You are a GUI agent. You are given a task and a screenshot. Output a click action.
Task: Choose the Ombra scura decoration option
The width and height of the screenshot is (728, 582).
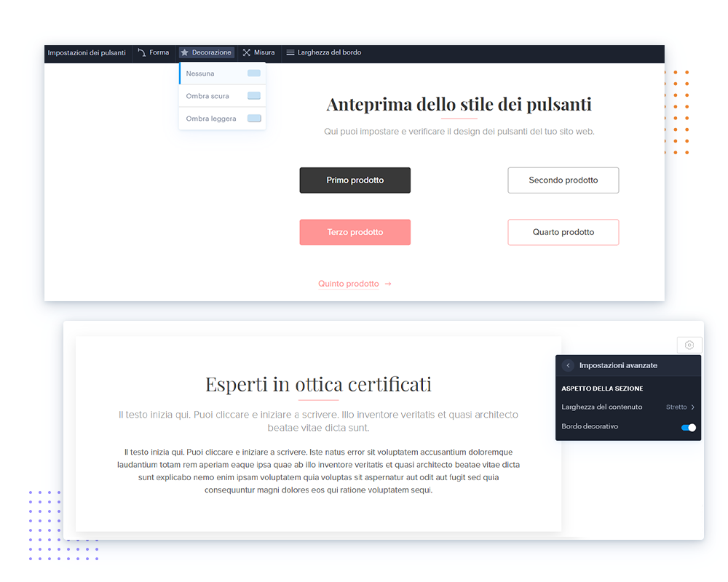pos(222,96)
